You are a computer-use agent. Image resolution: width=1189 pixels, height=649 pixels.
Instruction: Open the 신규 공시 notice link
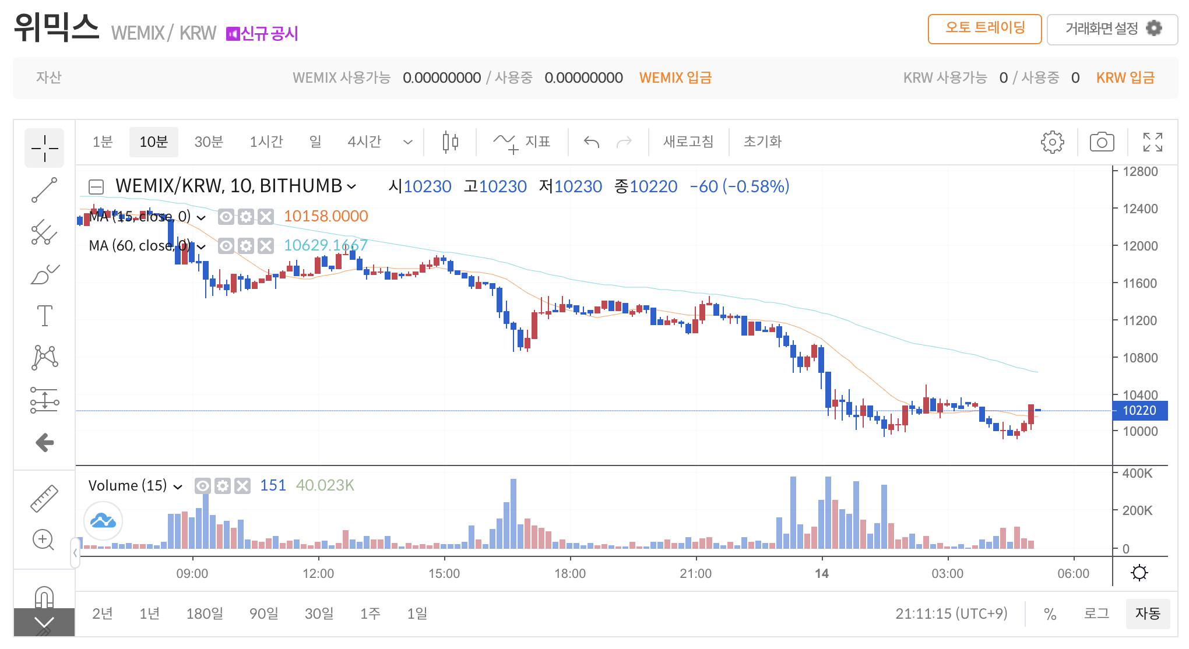tap(262, 33)
